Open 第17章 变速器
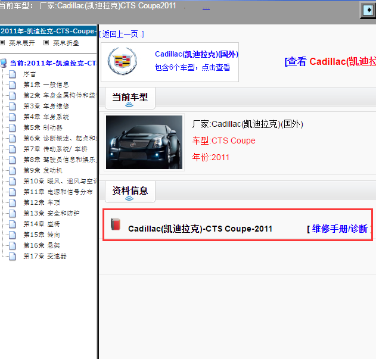 point(45,256)
